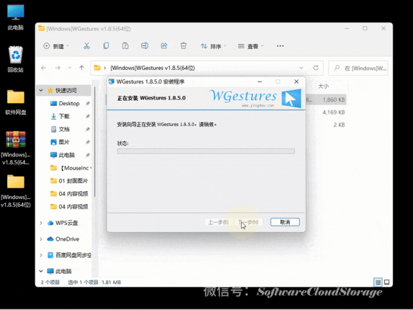Open the three-dots more options menu
The image size is (413, 310).
click(x=280, y=46)
